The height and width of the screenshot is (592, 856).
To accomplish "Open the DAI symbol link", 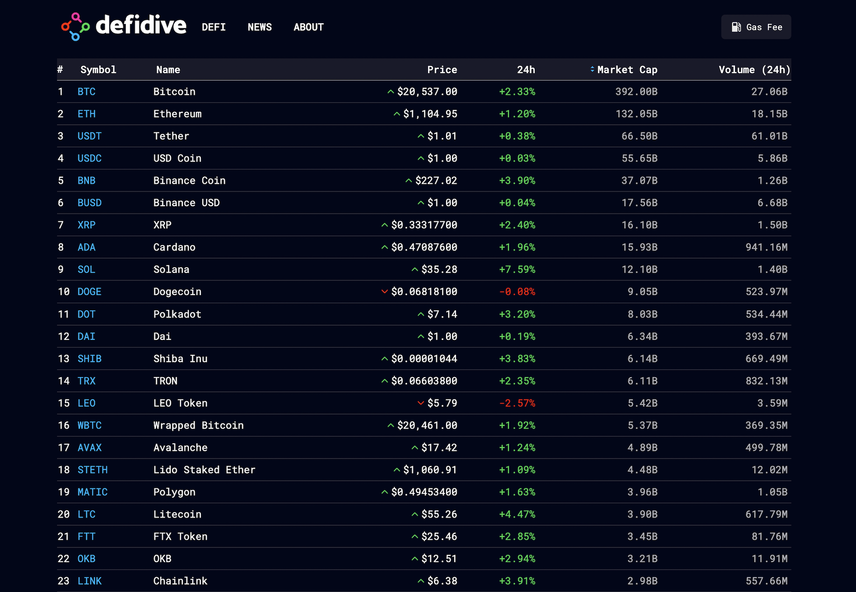I will (86, 336).
